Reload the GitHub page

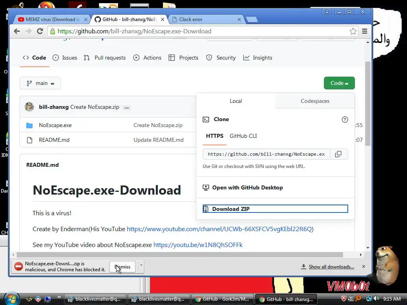pos(40,31)
